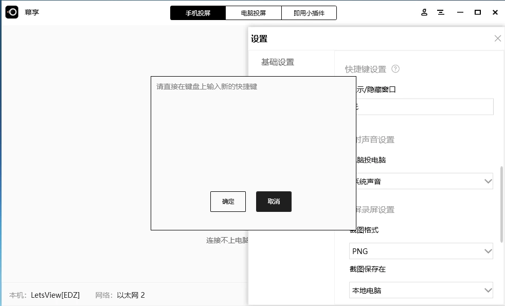505x306 pixels.
Task: Expand the PNG screenshot format dropdown
Action: [x=421, y=251]
